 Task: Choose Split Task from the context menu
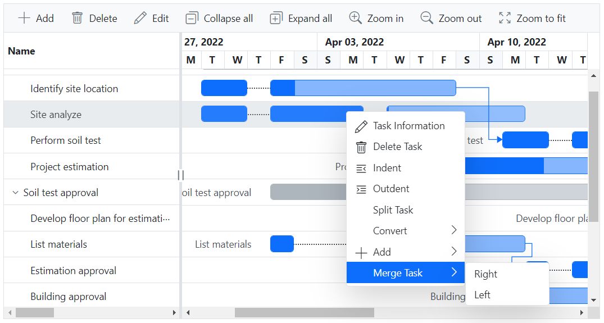pos(406,210)
